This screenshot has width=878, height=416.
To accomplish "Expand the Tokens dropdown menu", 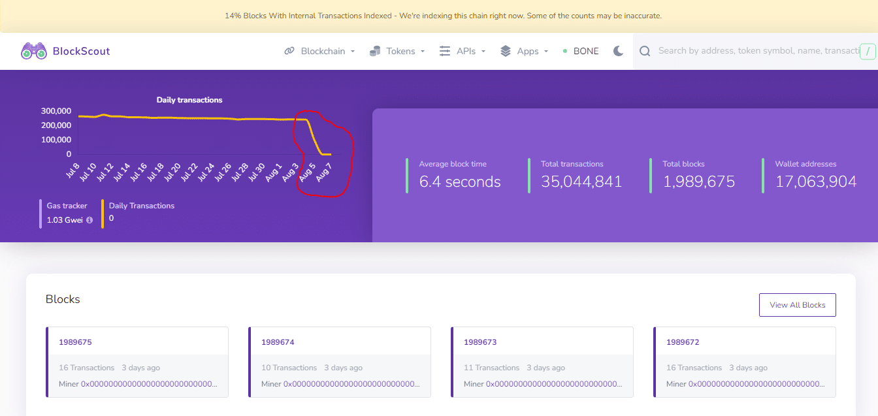I will (397, 51).
